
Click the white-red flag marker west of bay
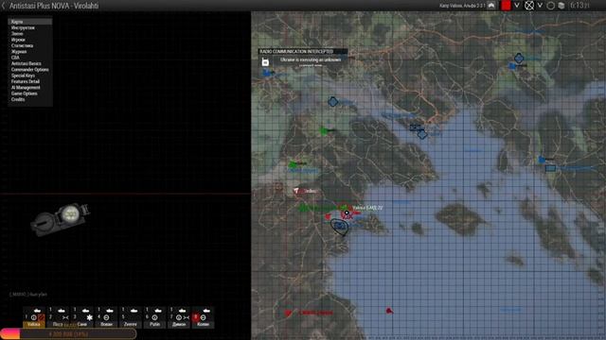click(296, 191)
